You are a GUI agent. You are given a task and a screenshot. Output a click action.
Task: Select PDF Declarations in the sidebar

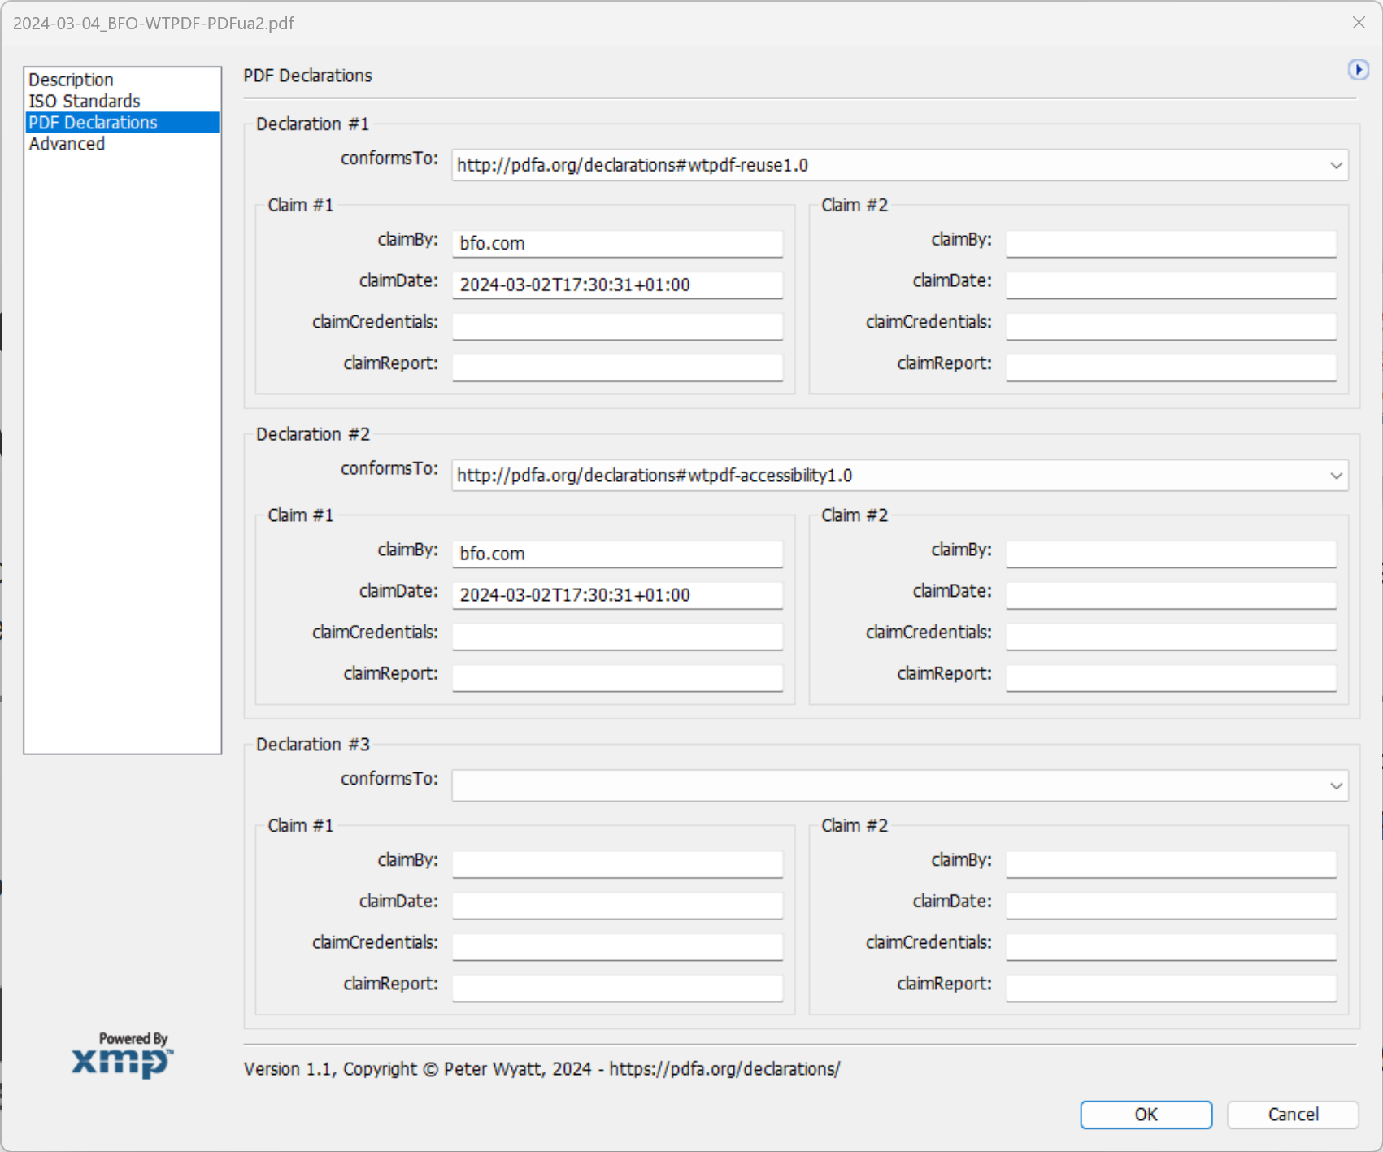coord(93,122)
